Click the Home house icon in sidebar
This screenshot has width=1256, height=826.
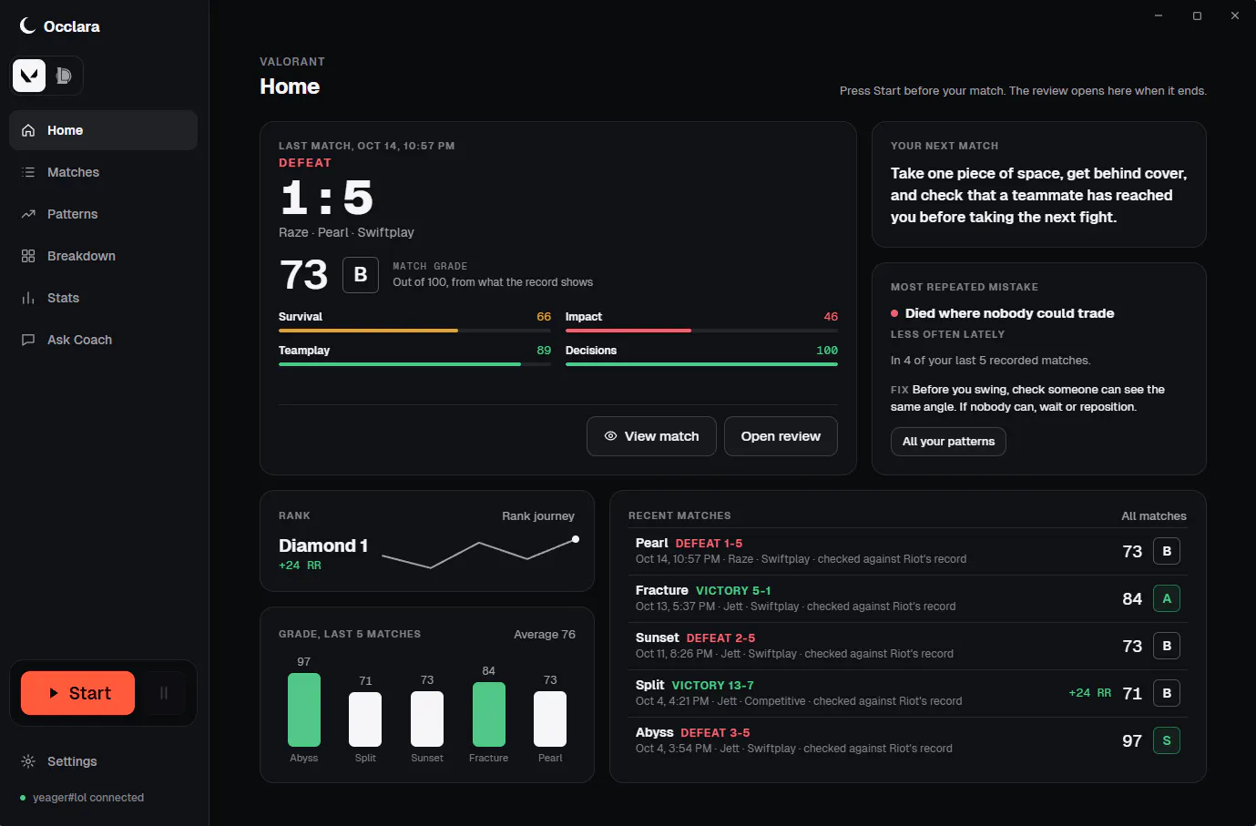(x=28, y=130)
